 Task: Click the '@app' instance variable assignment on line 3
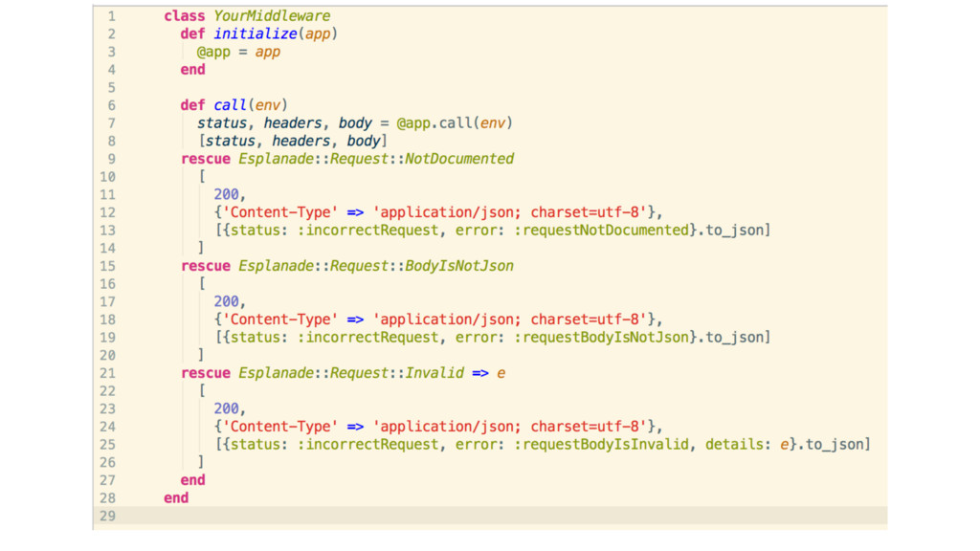tap(213, 52)
